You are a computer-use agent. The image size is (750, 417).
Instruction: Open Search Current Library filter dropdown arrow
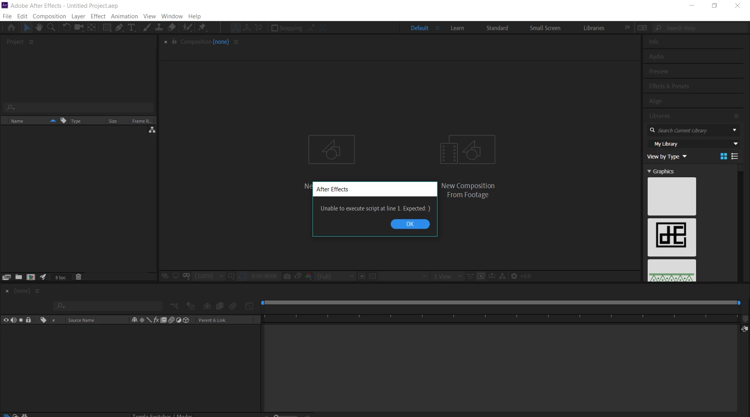(734, 130)
